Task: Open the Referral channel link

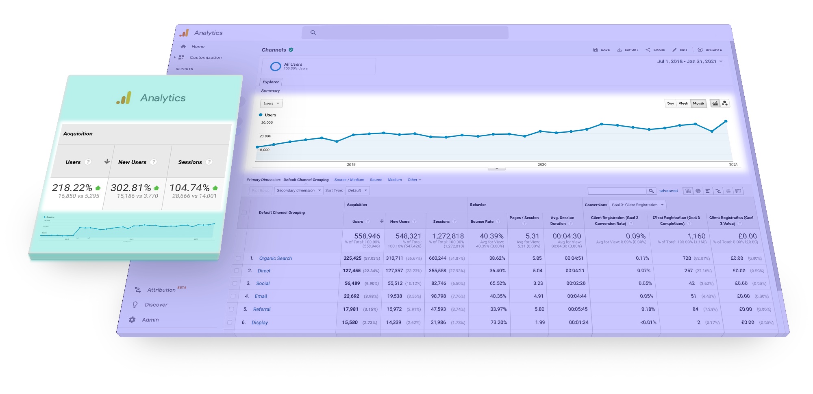Action: click(x=262, y=309)
